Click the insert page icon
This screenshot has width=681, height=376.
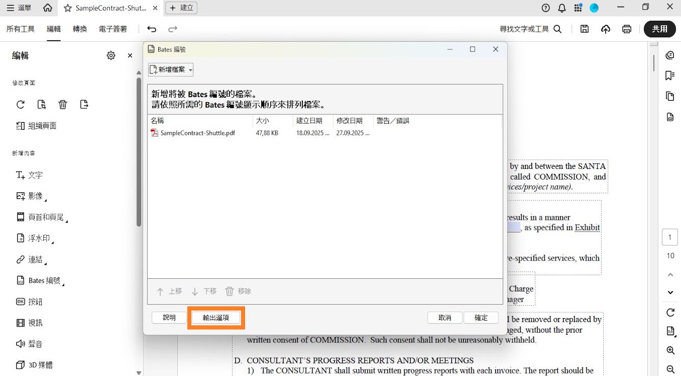(x=42, y=104)
